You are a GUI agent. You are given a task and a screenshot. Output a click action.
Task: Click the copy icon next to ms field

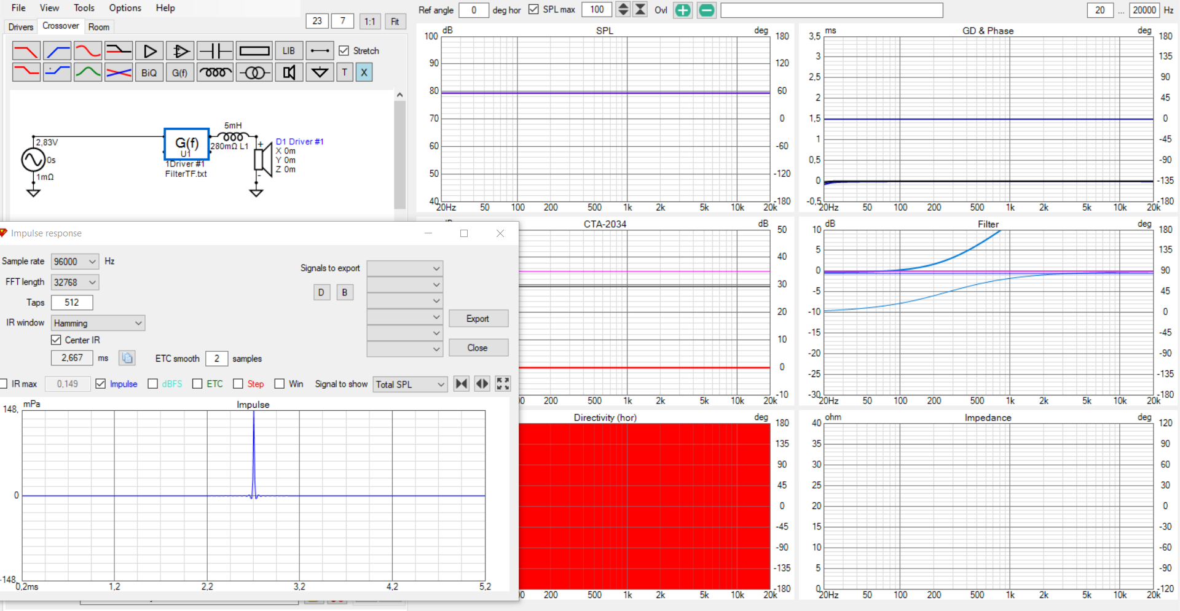[x=127, y=358]
